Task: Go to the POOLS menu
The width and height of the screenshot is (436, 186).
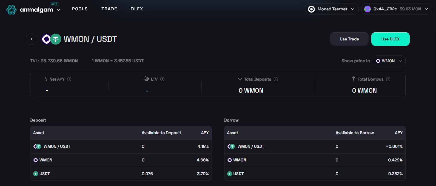Action: click(x=80, y=9)
